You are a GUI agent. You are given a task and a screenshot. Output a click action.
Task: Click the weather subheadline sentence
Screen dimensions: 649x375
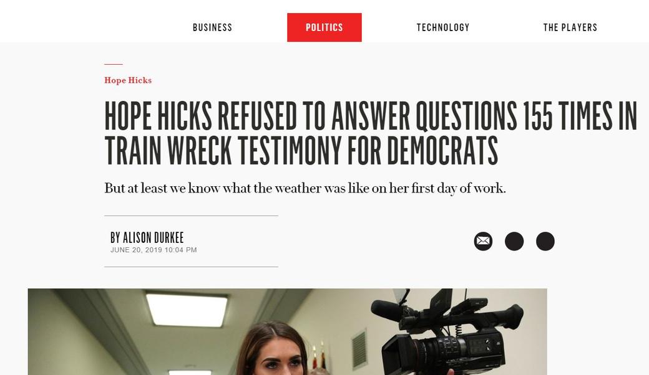click(x=305, y=188)
